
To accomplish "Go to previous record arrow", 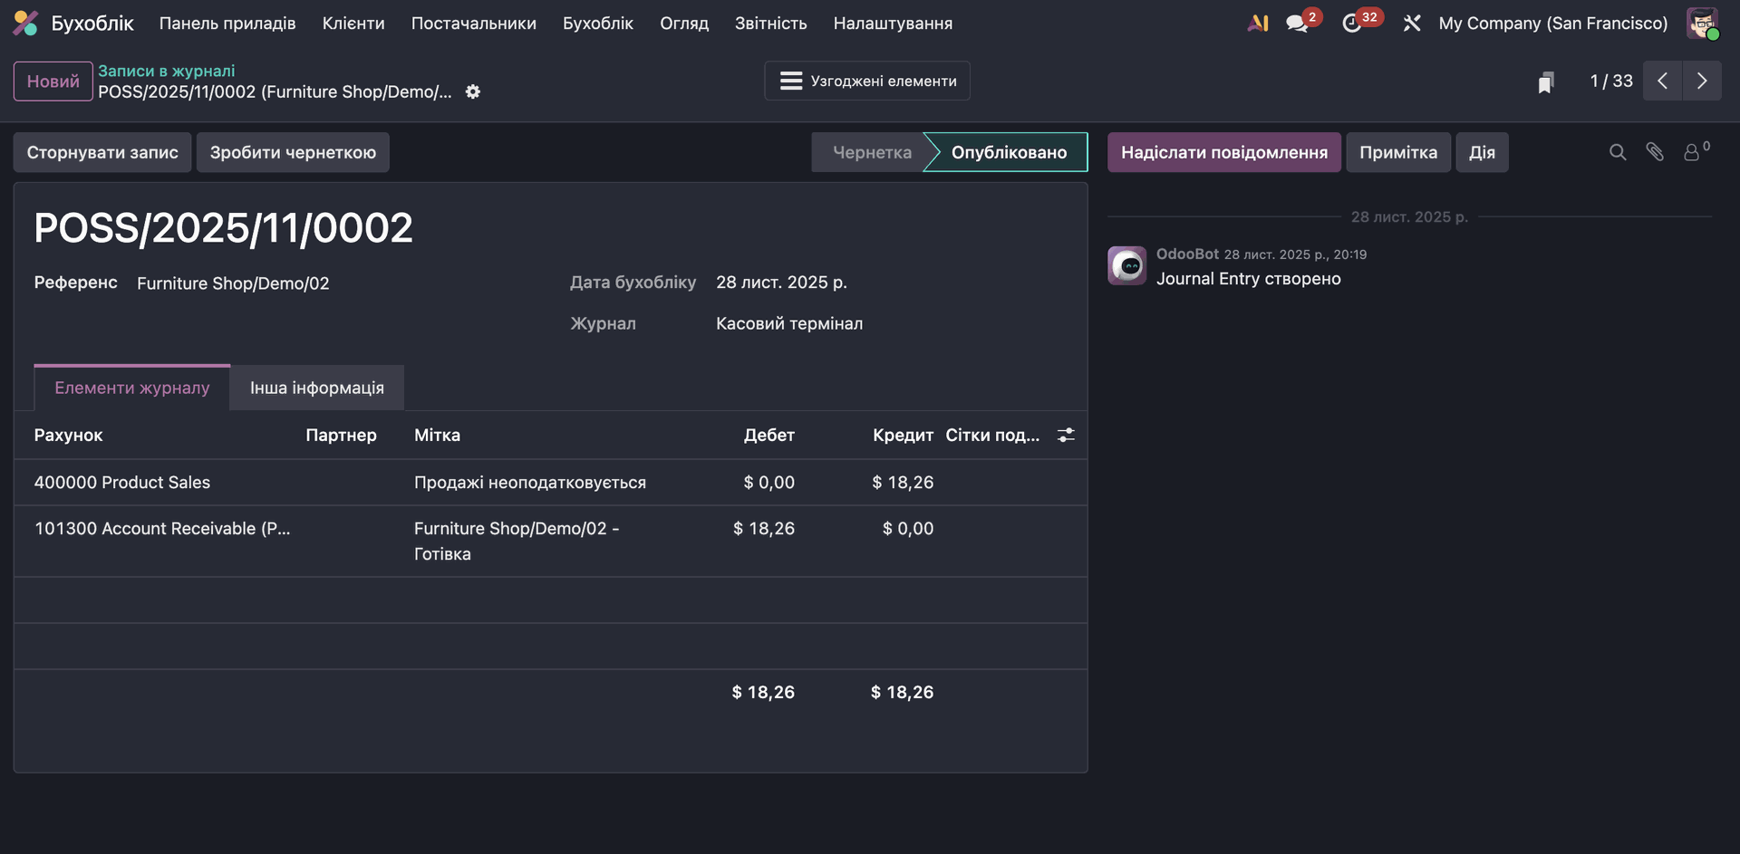I will coord(1662,82).
